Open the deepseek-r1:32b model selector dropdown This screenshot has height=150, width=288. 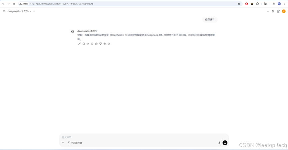19,11
